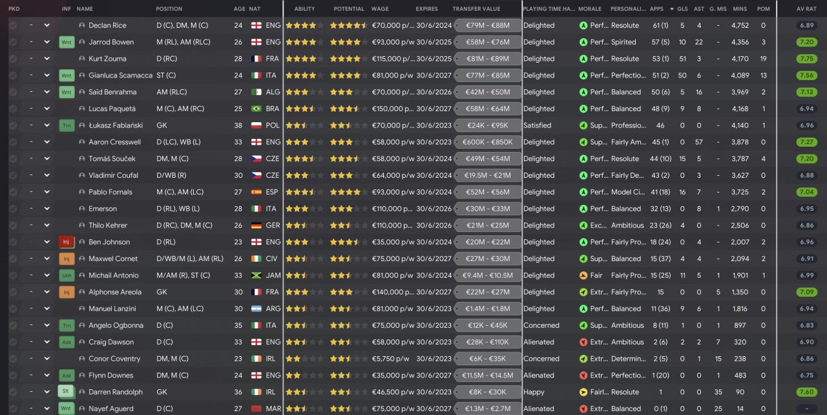
Task: Click Michail Antonio's Unh status icon
Action: point(67,275)
